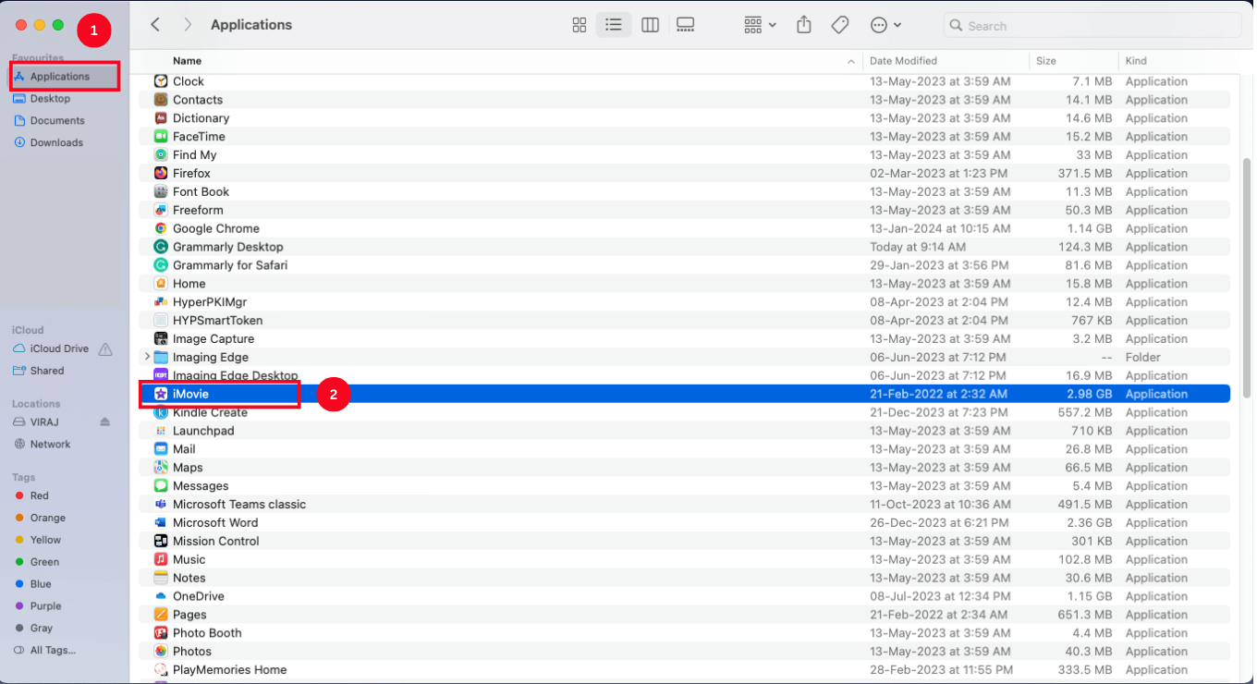Viewport: 1257px width, 684px height.
Task: Click into the Search field
Action: (1093, 26)
